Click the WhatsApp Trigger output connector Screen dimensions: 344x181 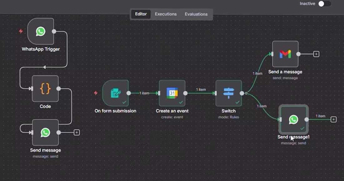(x=54, y=31)
